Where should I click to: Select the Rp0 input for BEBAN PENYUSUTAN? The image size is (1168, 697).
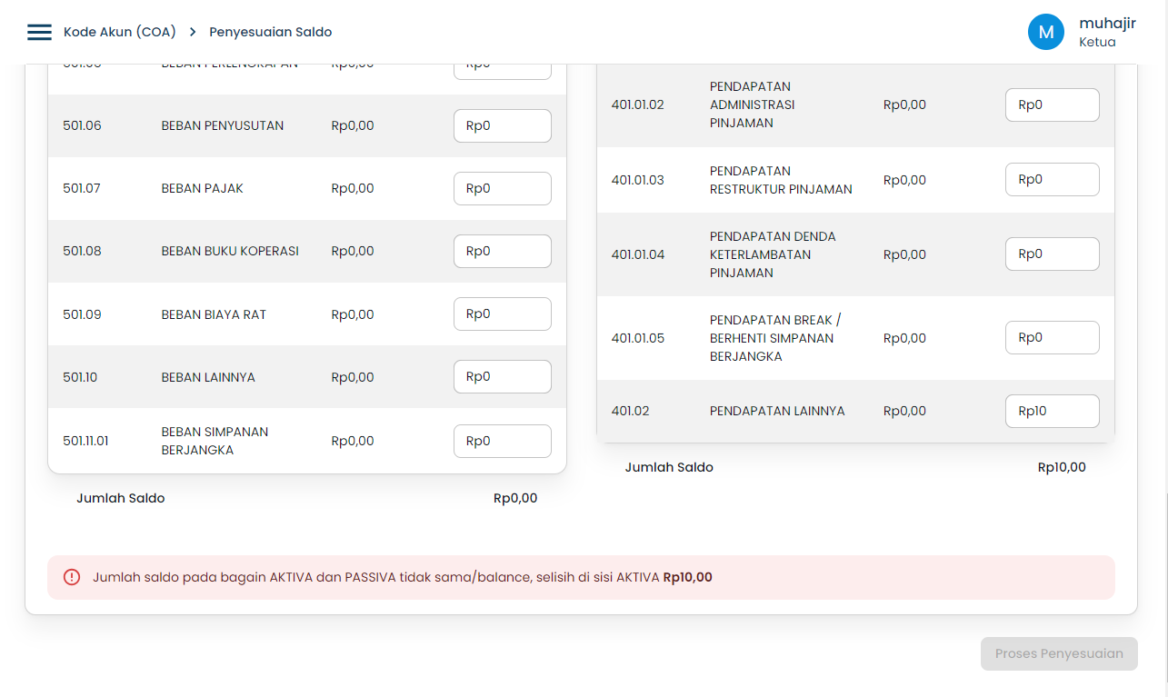502,125
